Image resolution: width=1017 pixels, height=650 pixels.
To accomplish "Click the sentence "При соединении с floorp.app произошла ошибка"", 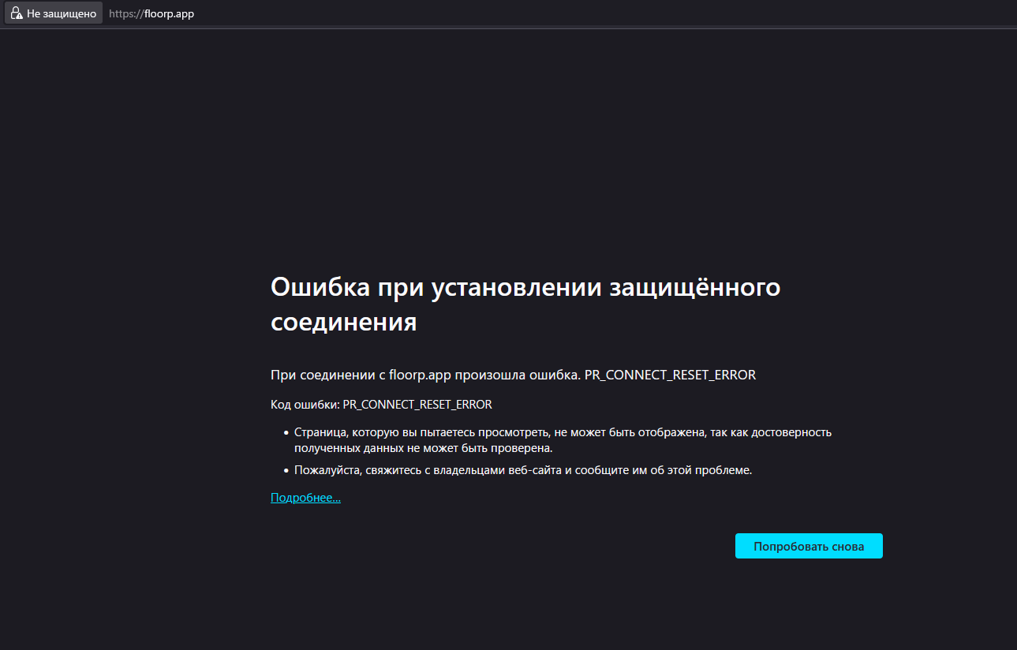I will pyautogui.click(x=424, y=375).
